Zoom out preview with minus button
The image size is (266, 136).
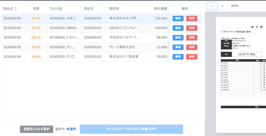coord(212,6)
